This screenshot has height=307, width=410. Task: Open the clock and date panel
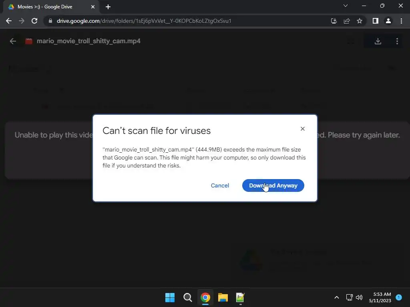(380, 297)
